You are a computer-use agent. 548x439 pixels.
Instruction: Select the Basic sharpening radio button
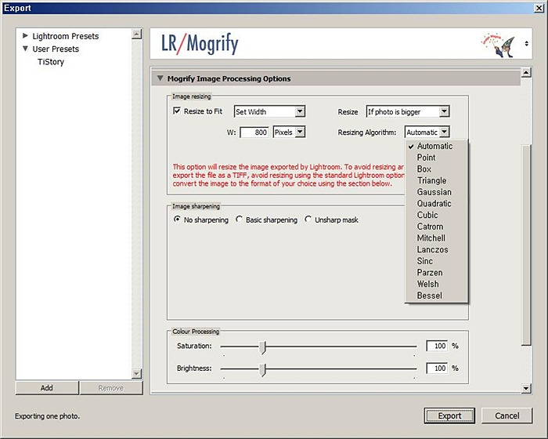(239, 219)
